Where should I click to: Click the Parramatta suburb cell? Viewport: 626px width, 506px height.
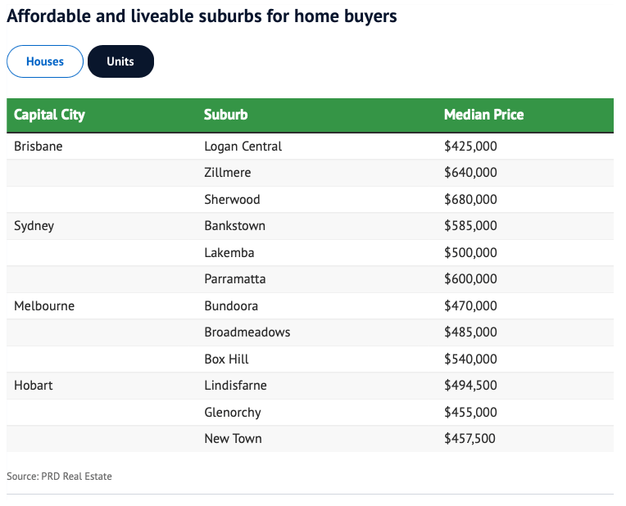[x=235, y=279]
